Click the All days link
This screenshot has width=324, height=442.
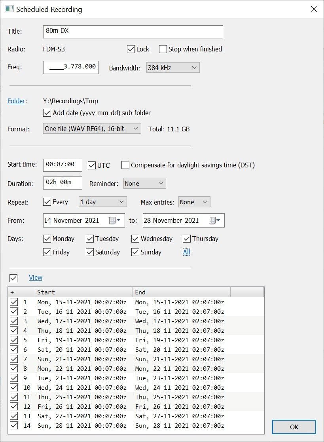186,252
